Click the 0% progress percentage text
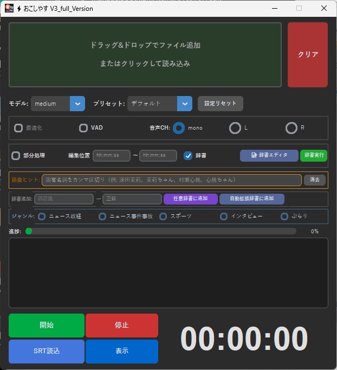The height and width of the screenshot is (370, 337). point(315,231)
